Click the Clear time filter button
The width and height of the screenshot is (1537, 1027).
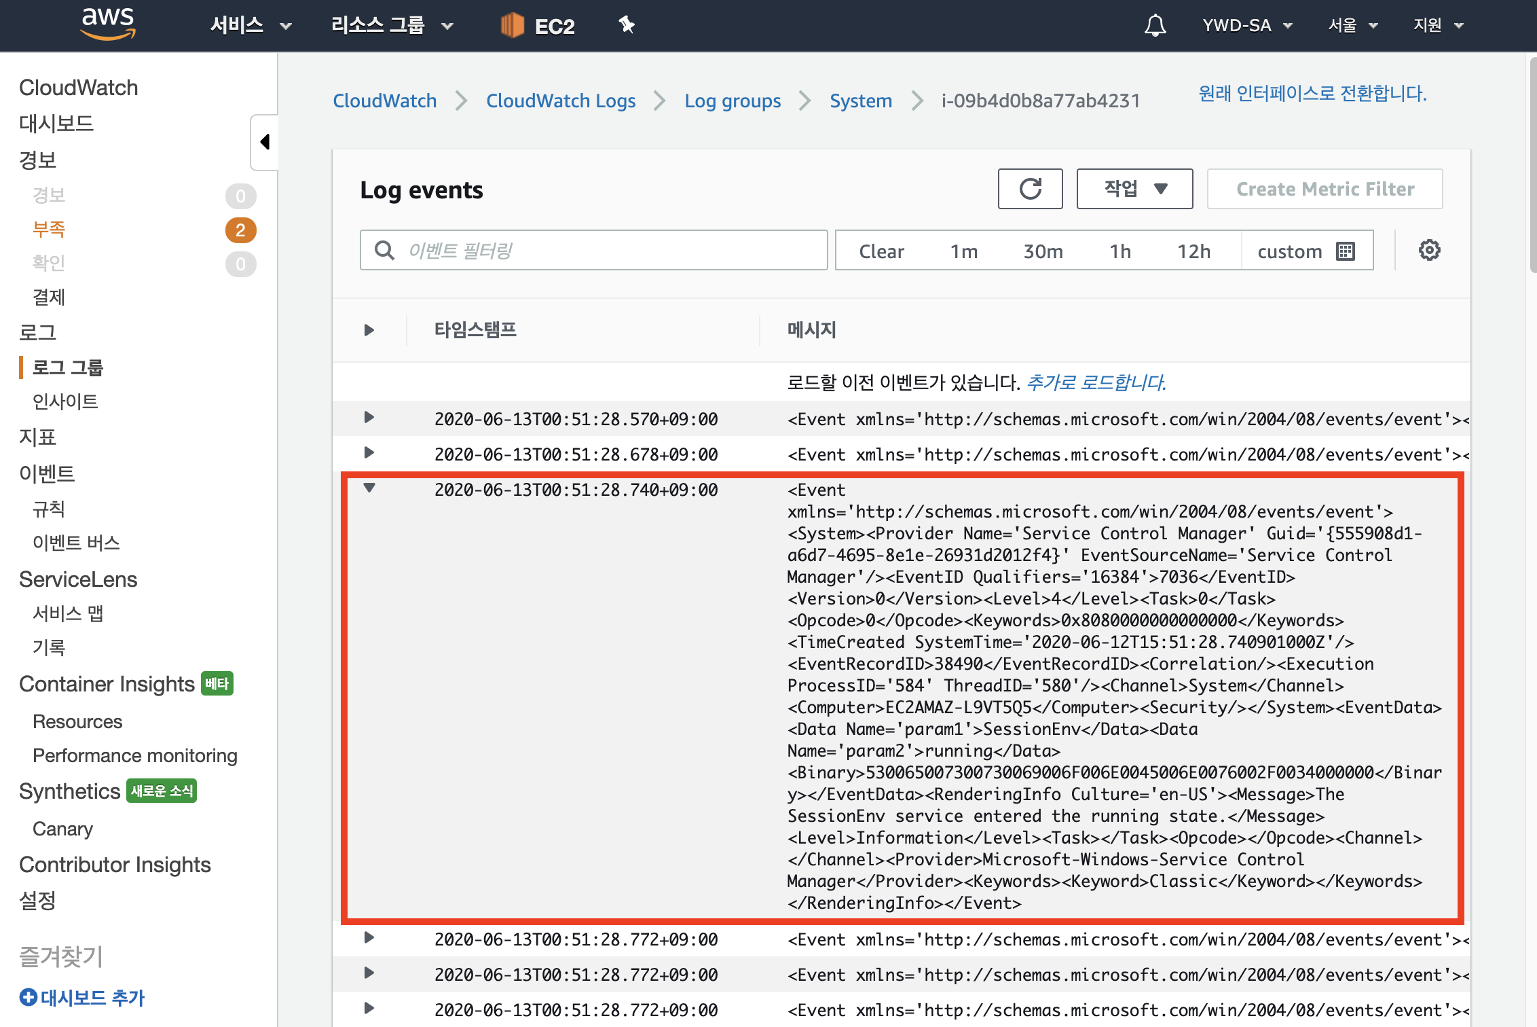pos(881,251)
